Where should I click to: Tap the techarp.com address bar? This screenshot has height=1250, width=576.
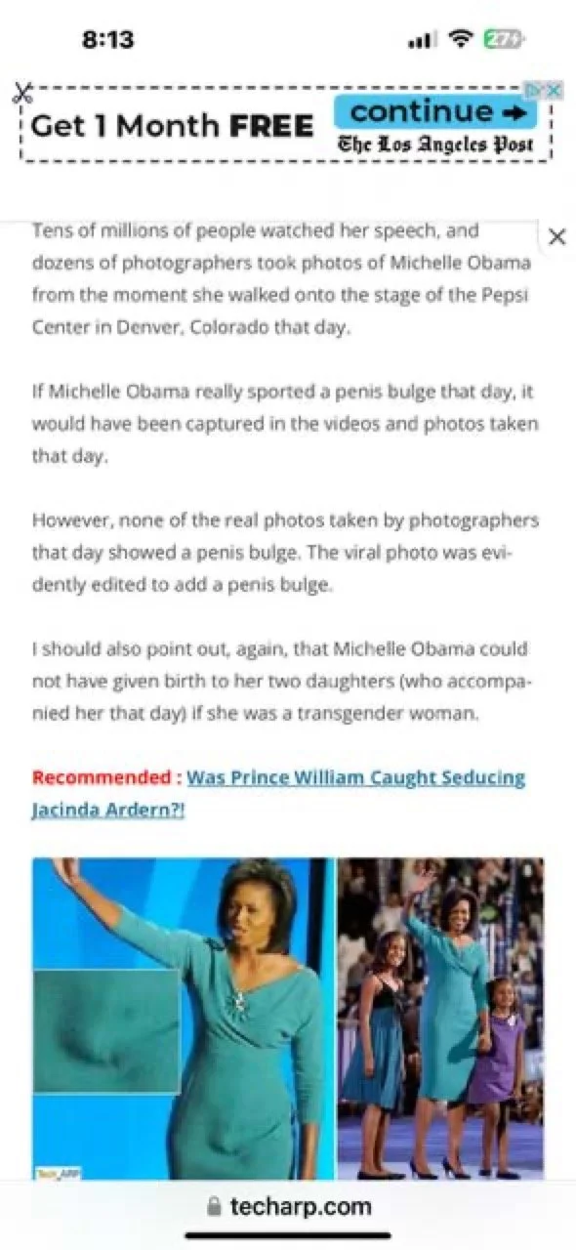click(x=288, y=1206)
